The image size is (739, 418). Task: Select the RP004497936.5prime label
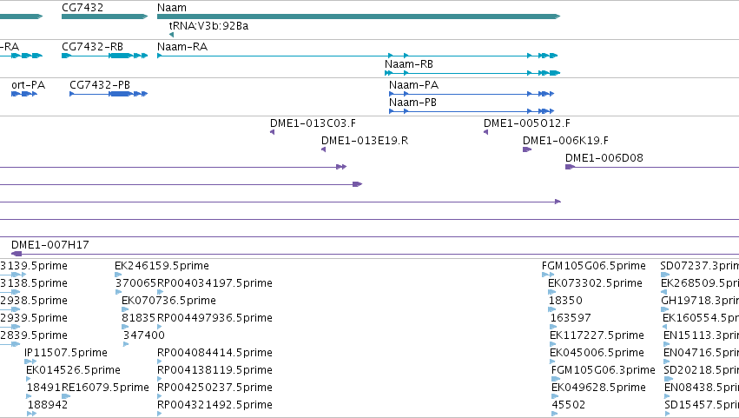click(214, 318)
